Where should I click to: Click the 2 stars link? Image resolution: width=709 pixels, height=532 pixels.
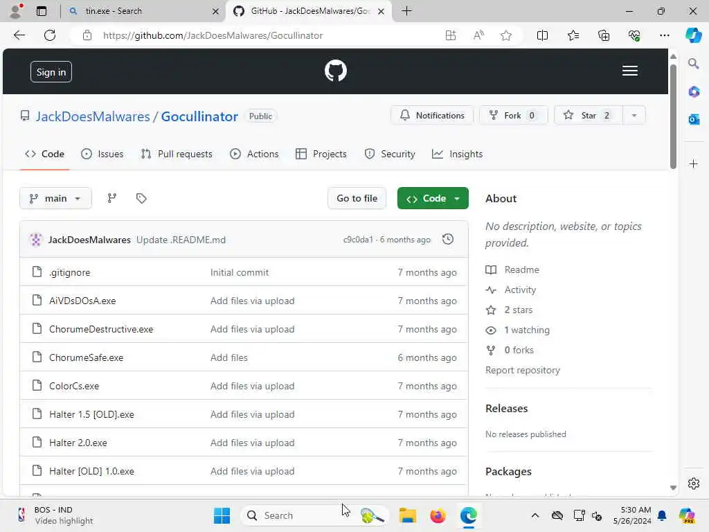[518, 310]
